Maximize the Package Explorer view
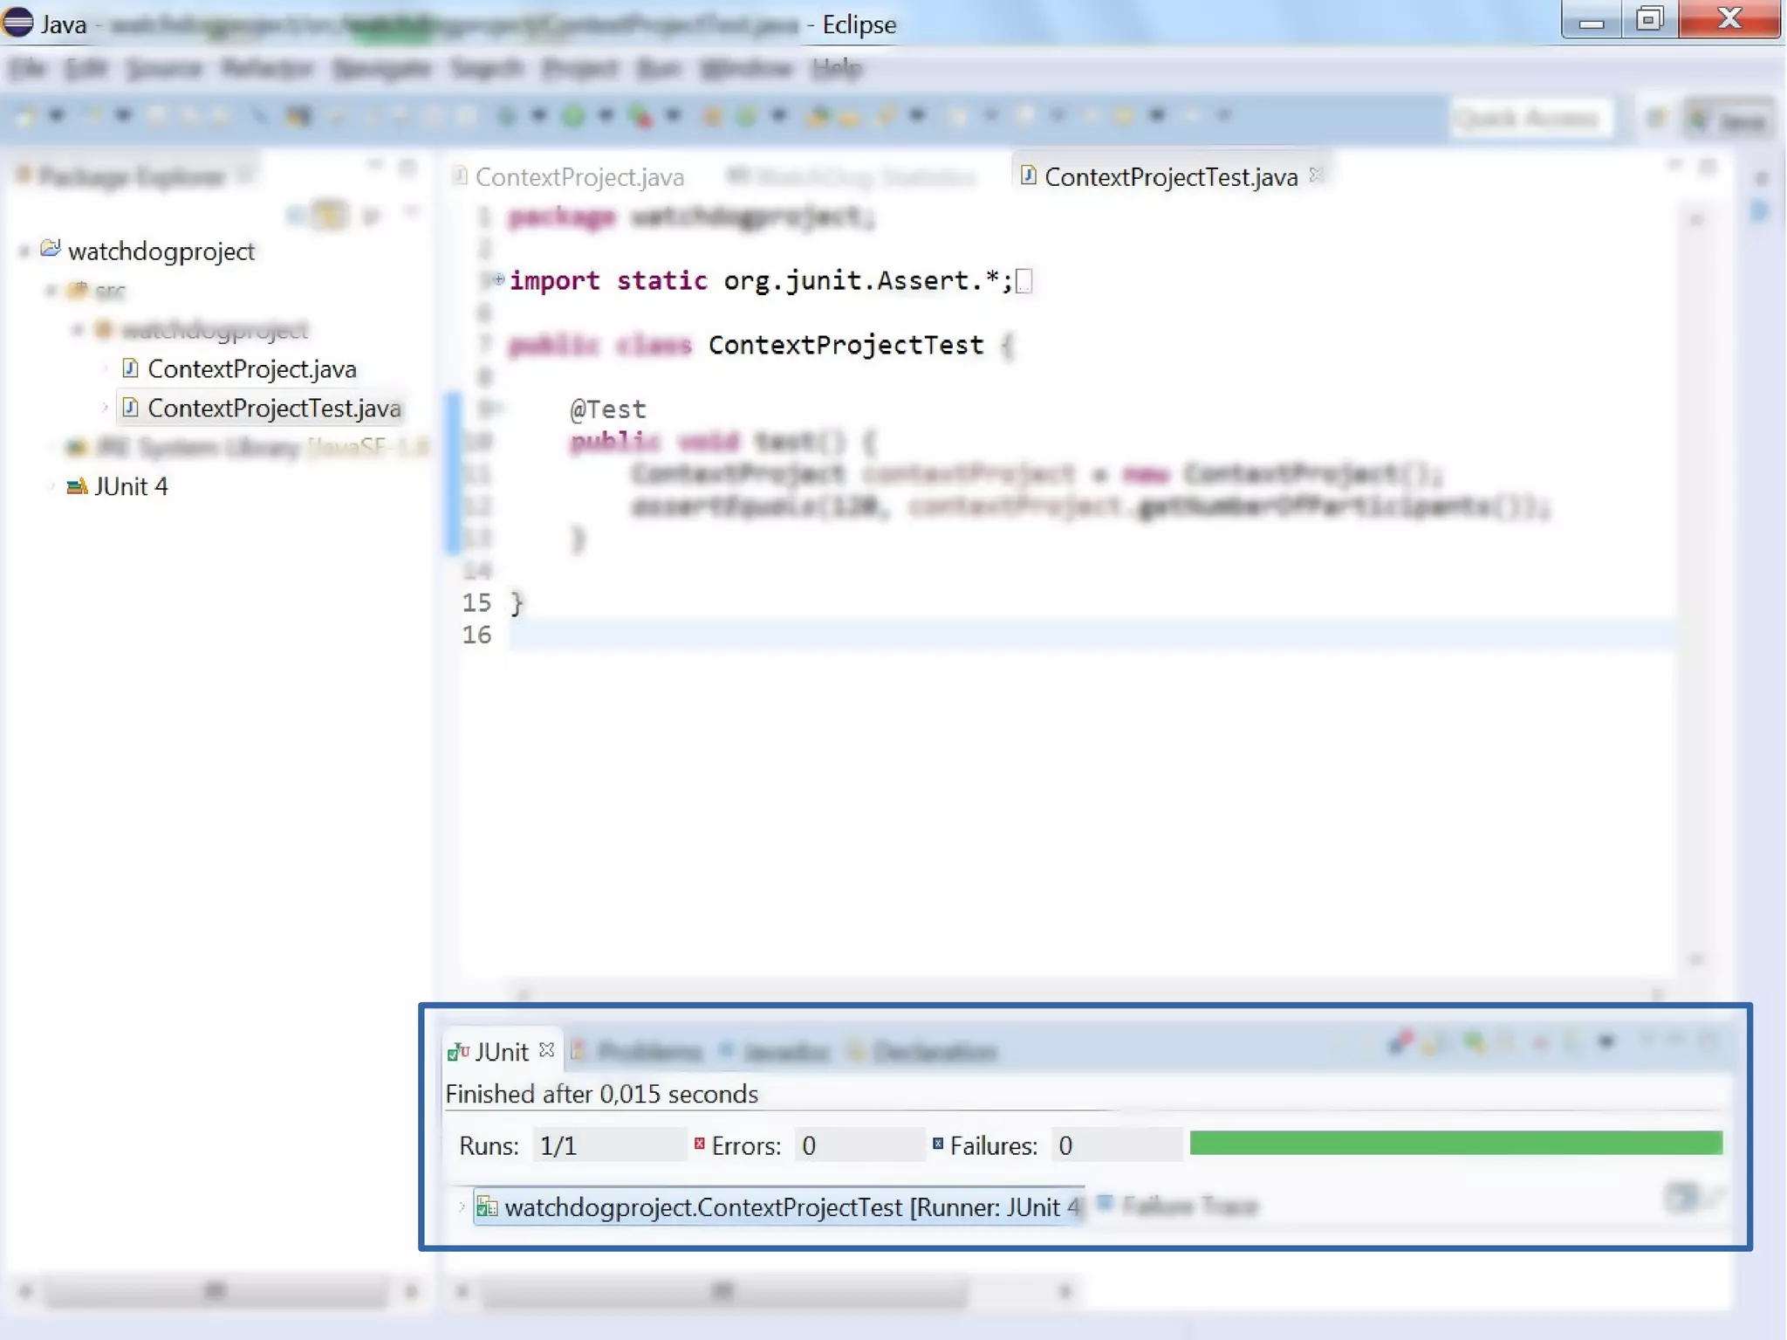 point(407,166)
